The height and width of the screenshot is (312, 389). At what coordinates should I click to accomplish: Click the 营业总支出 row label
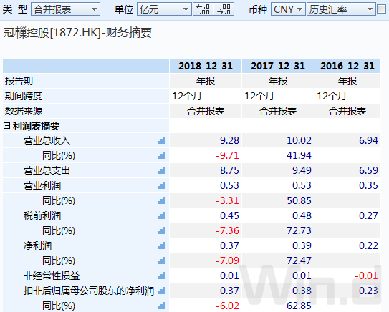pyautogui.click(x=47, y=170)
